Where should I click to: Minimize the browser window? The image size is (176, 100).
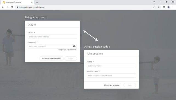tap(160, 2)
